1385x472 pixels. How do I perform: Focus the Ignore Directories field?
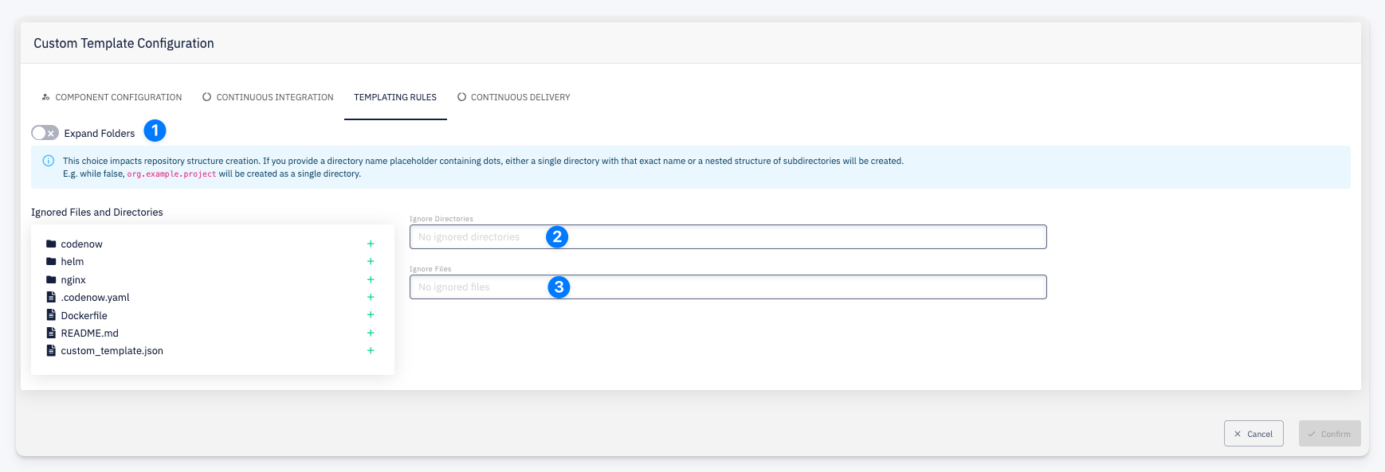(728, 236)
